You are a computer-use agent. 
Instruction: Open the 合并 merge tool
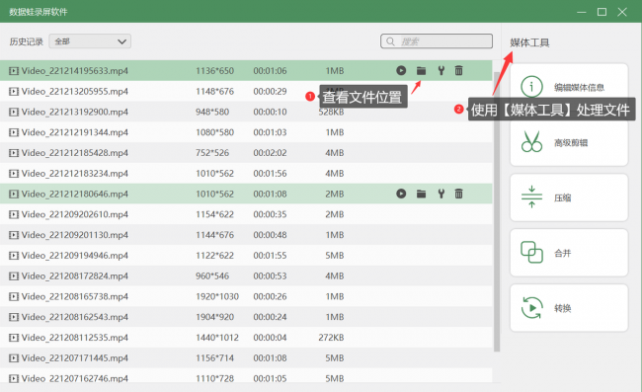(x=569, y=253)
